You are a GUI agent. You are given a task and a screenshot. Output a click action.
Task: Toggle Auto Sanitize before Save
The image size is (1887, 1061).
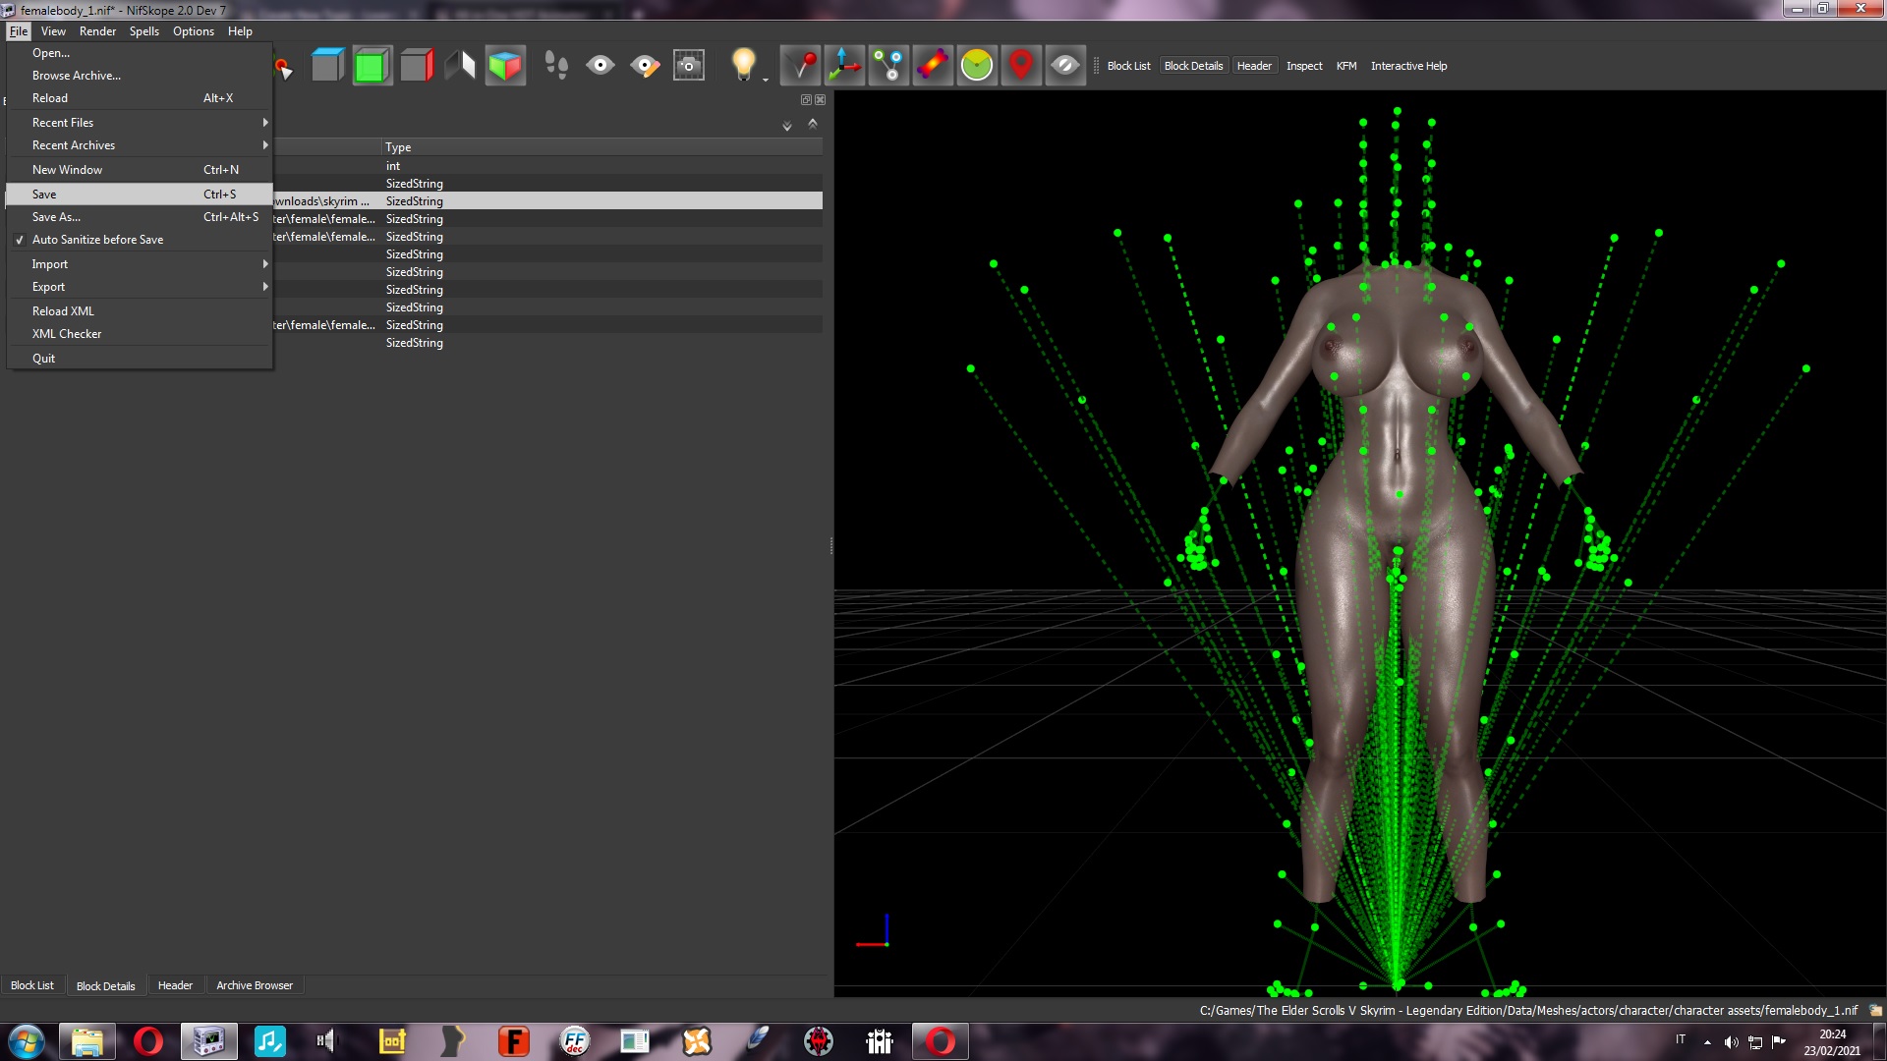[97, 240]
